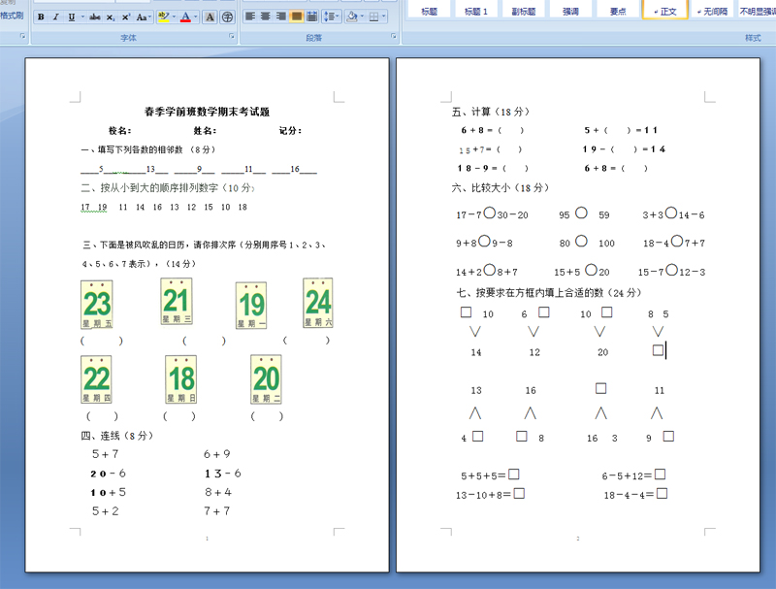Center the paragraph text

(266, 16)
